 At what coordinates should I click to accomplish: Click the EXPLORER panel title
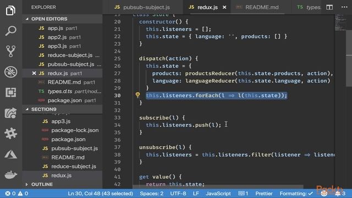43,7
